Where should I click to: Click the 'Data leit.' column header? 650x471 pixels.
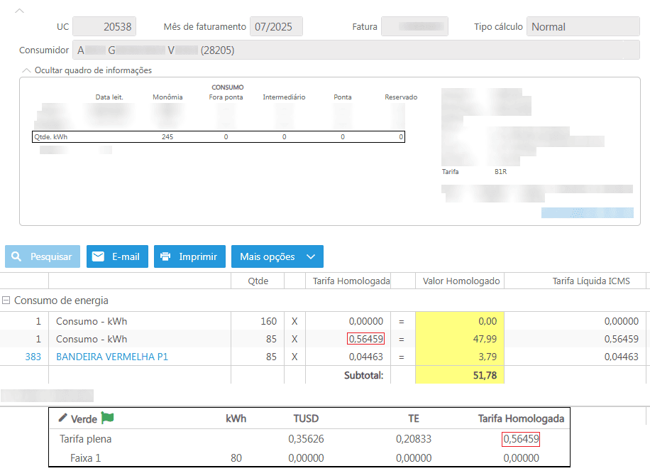[x=109, y=97]
